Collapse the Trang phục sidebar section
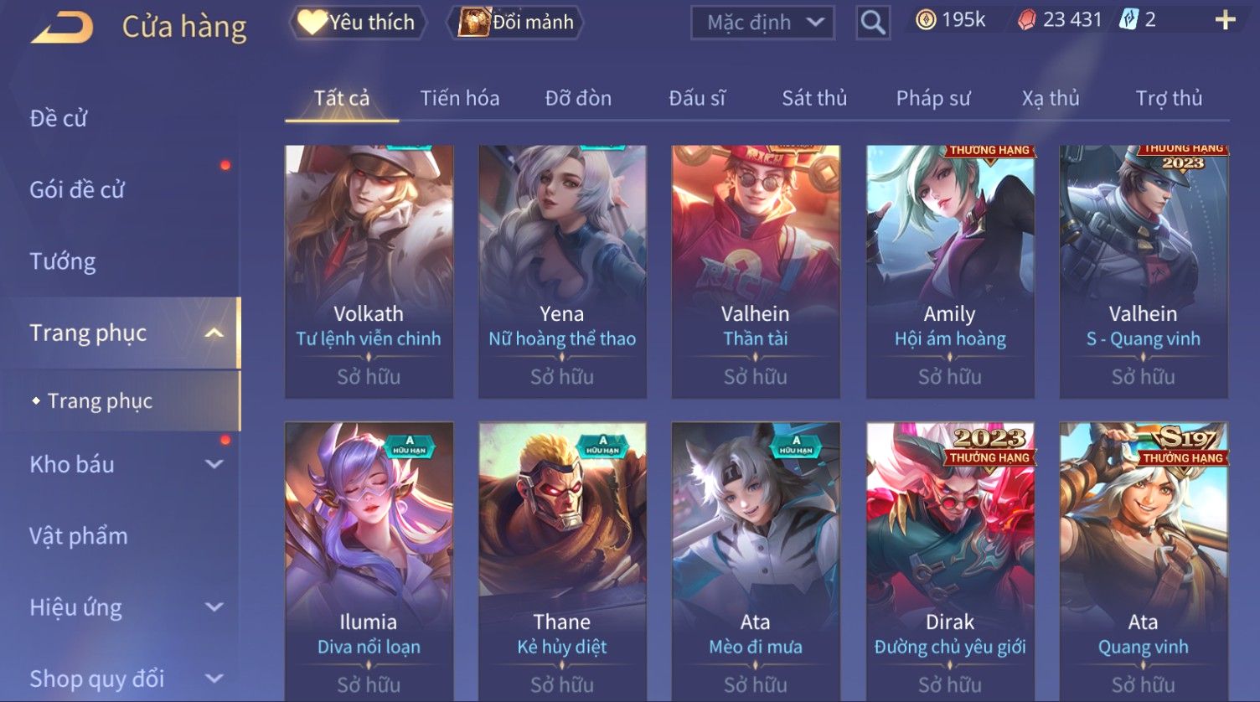 [214, 333]
